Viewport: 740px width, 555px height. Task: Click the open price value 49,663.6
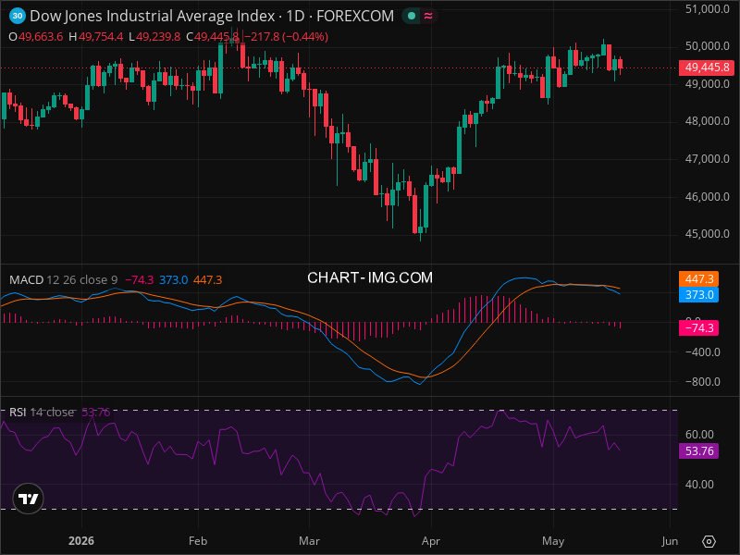pos(41,37)
